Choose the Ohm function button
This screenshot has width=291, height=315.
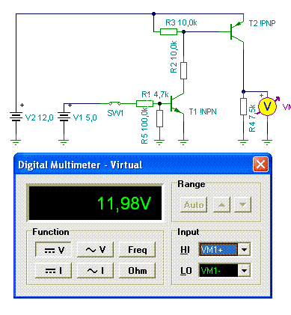(x=137, y=270)
